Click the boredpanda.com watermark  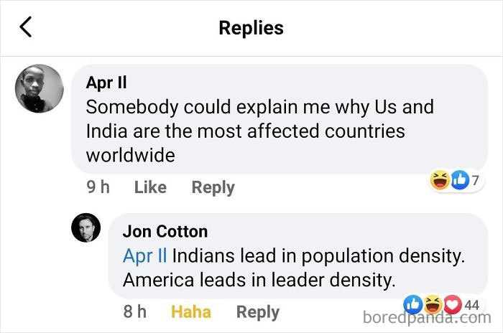(x=427, y=318)
